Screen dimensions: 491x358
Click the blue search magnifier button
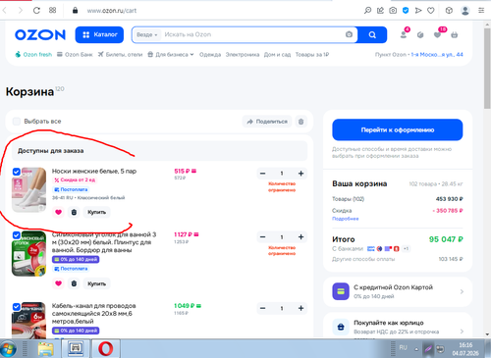coord(372,34)
